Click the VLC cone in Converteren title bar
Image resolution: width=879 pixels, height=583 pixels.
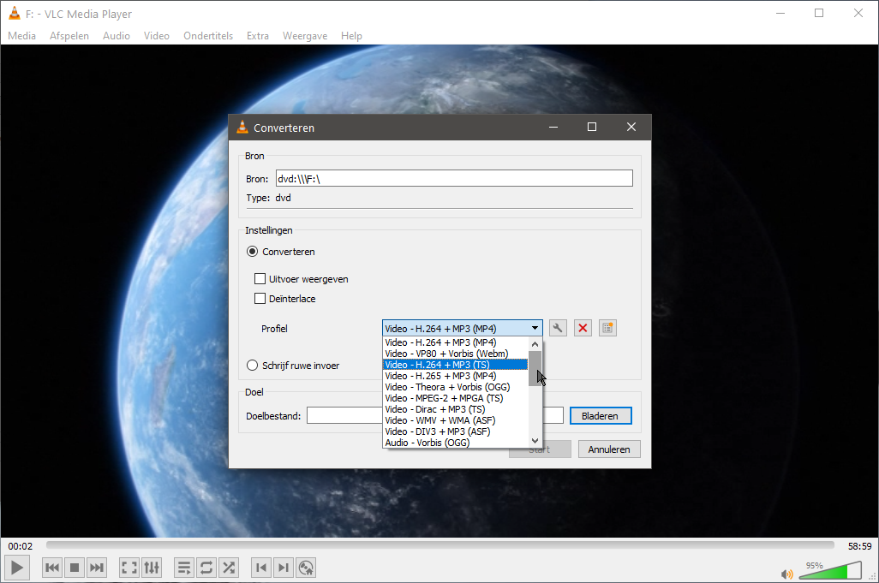[x=242, y=127]
